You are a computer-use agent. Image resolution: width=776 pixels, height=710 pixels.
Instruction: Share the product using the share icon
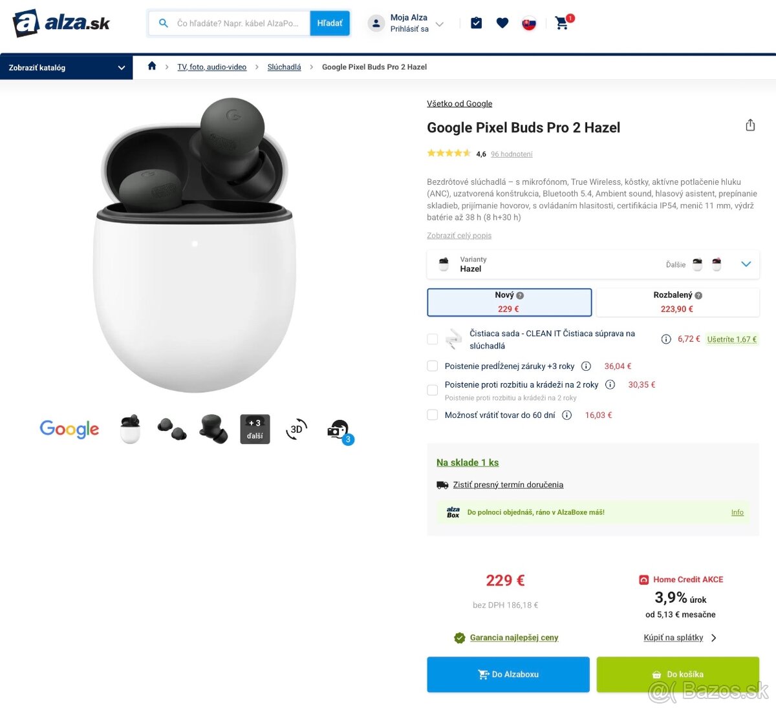click(749, 124)
